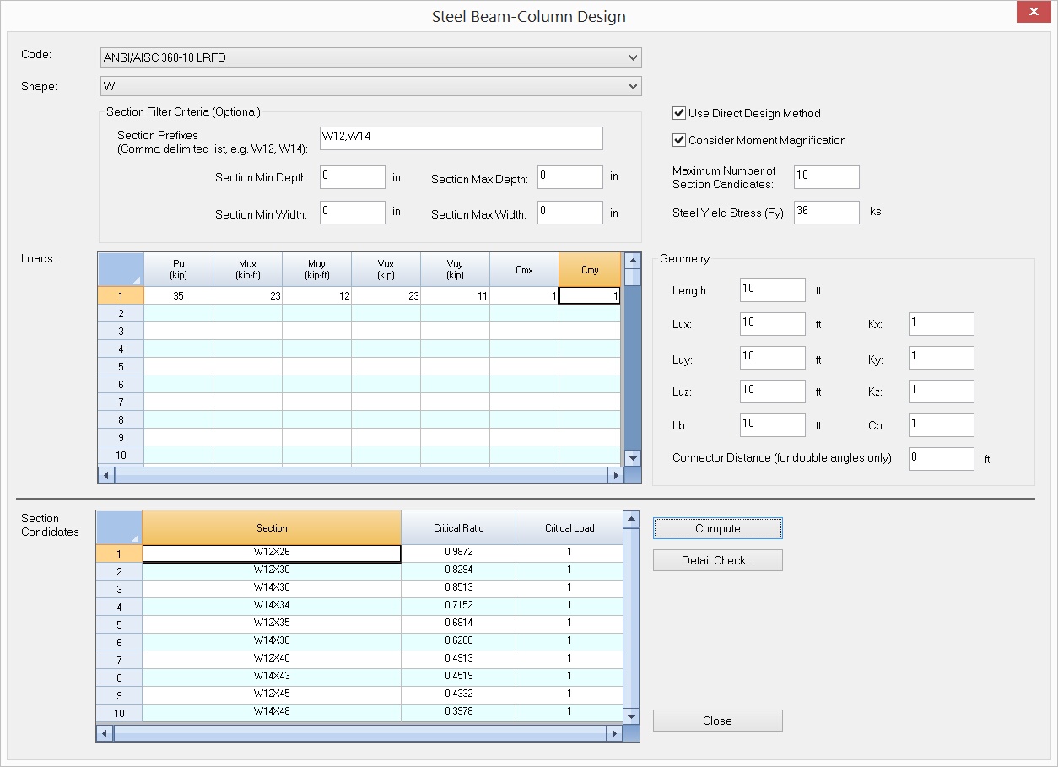Click left arrow on Loads horizontal scrollbar
Screen dimensions: 1058x767
point(107,475)
